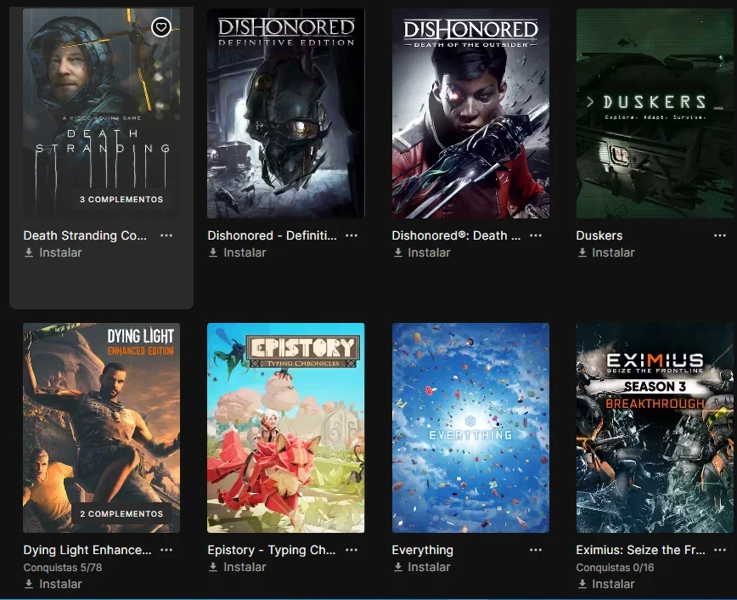Install Duskers via Instalar link

613,252
